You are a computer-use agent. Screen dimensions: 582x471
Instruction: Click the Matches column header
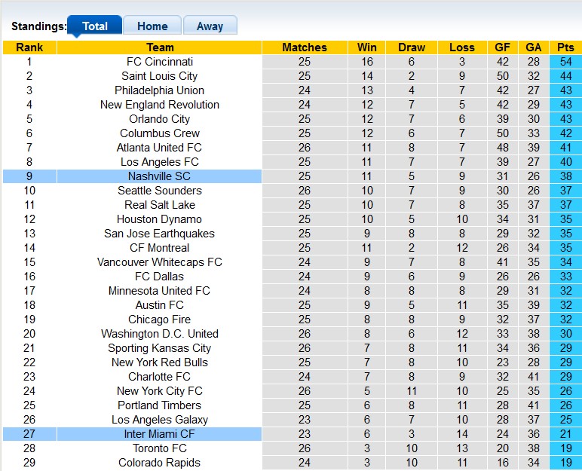pyautogui.click(x=305, y=47)
